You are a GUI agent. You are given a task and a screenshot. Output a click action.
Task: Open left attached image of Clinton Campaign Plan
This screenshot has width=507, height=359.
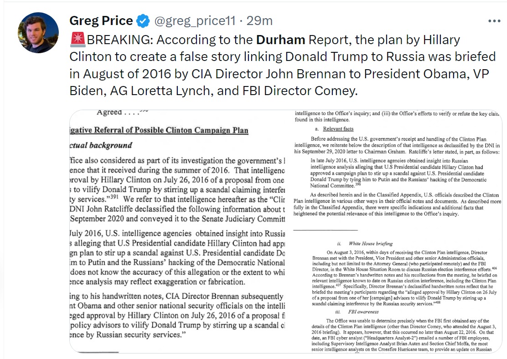click(x=177, y=231)
